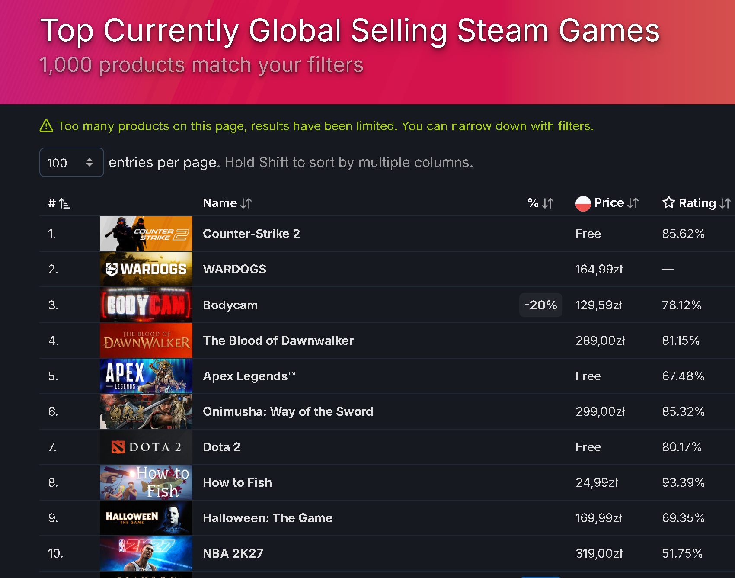Click the -20% discount badge on Bodycam
The image size is (735, 578).
pos(541,305)
